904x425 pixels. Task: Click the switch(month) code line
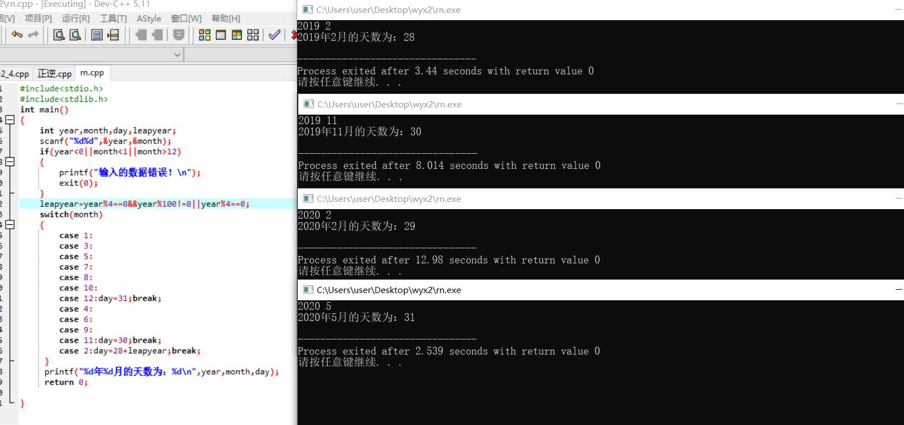71,214
